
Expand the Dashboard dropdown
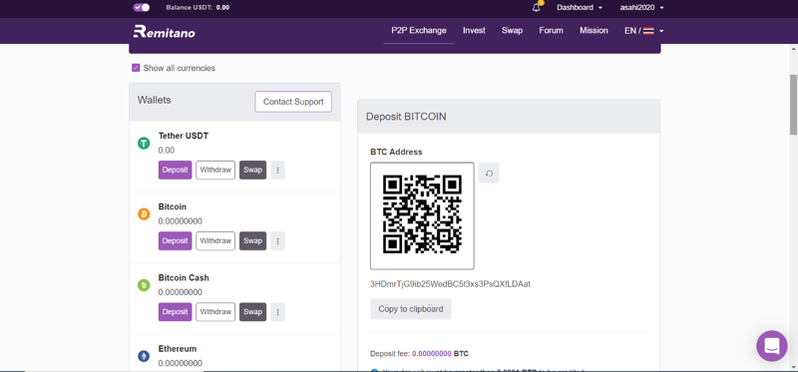click(580, 8)
